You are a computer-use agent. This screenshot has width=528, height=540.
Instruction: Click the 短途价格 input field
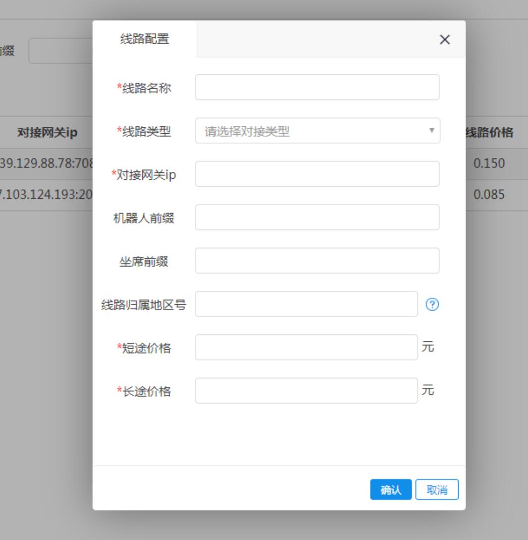coord(306,347)
